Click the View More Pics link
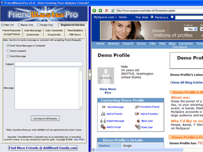 pos(108,91)
